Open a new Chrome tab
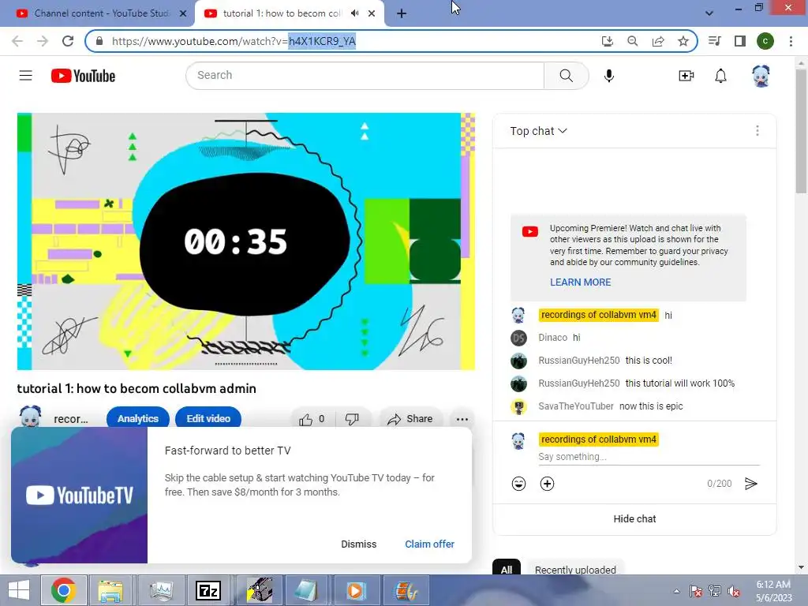The width and height of the screenshot is (808, 606). tap(402, 13)
